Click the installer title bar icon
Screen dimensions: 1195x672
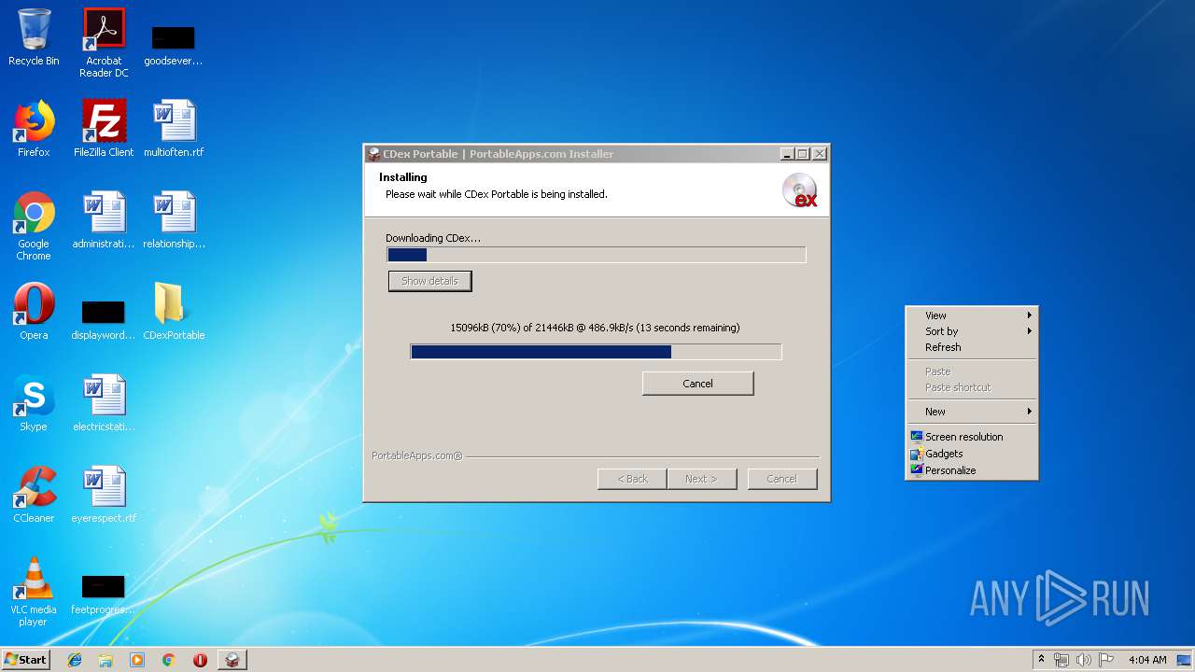[x=373, y=154]
